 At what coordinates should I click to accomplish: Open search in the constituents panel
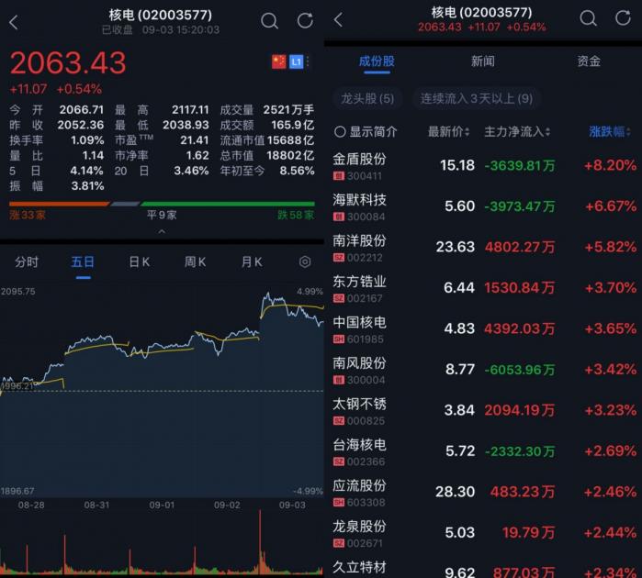pos(590,18)
